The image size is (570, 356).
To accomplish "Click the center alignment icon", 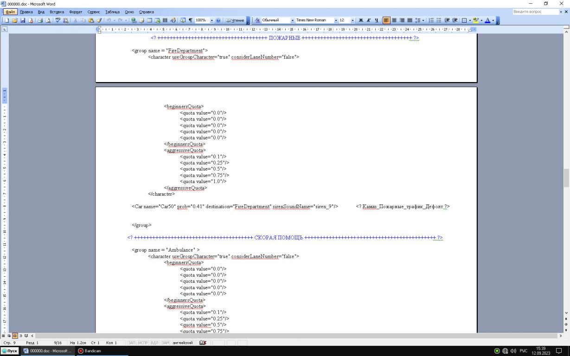I will tap(394, 20).
